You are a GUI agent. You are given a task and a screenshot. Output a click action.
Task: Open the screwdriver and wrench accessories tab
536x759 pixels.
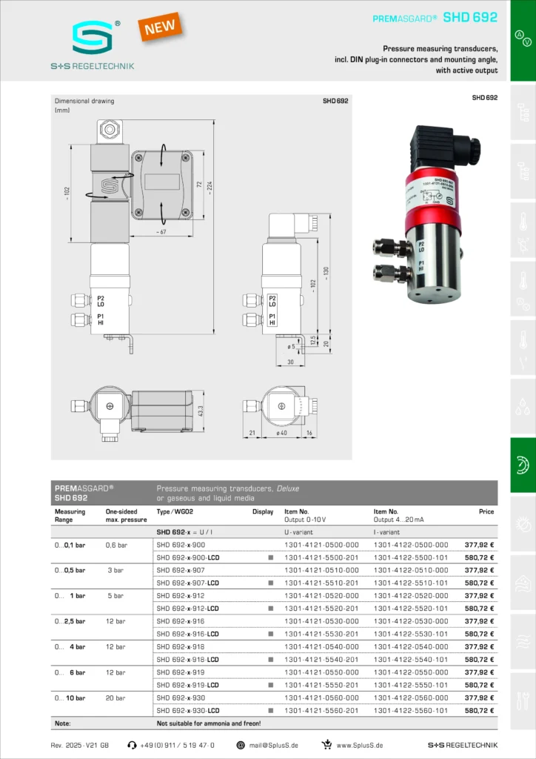(x=523, y=700)
